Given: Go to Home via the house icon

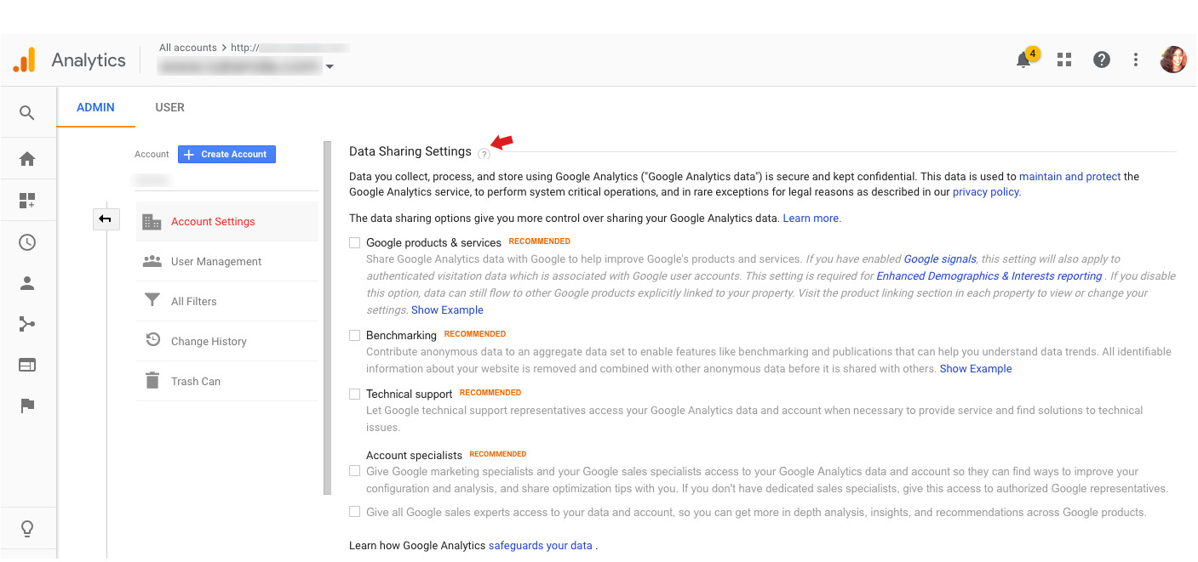Looking at the screenshot, I should point(27,159).
